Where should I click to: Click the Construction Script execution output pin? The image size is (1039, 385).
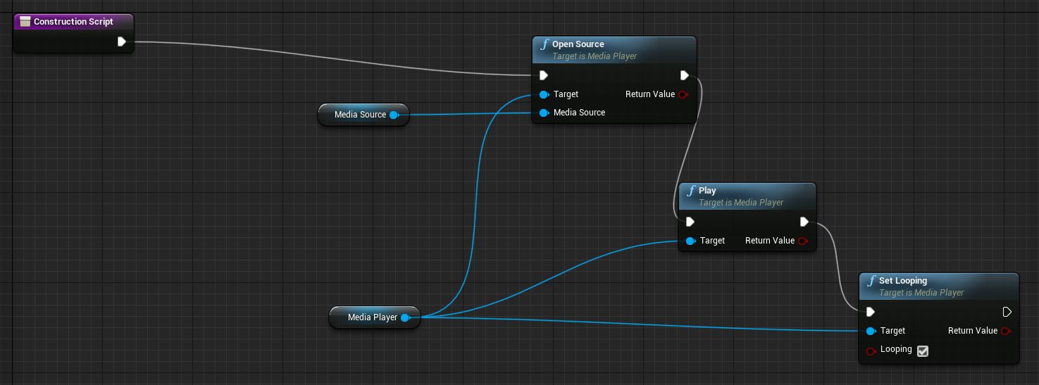122,42
